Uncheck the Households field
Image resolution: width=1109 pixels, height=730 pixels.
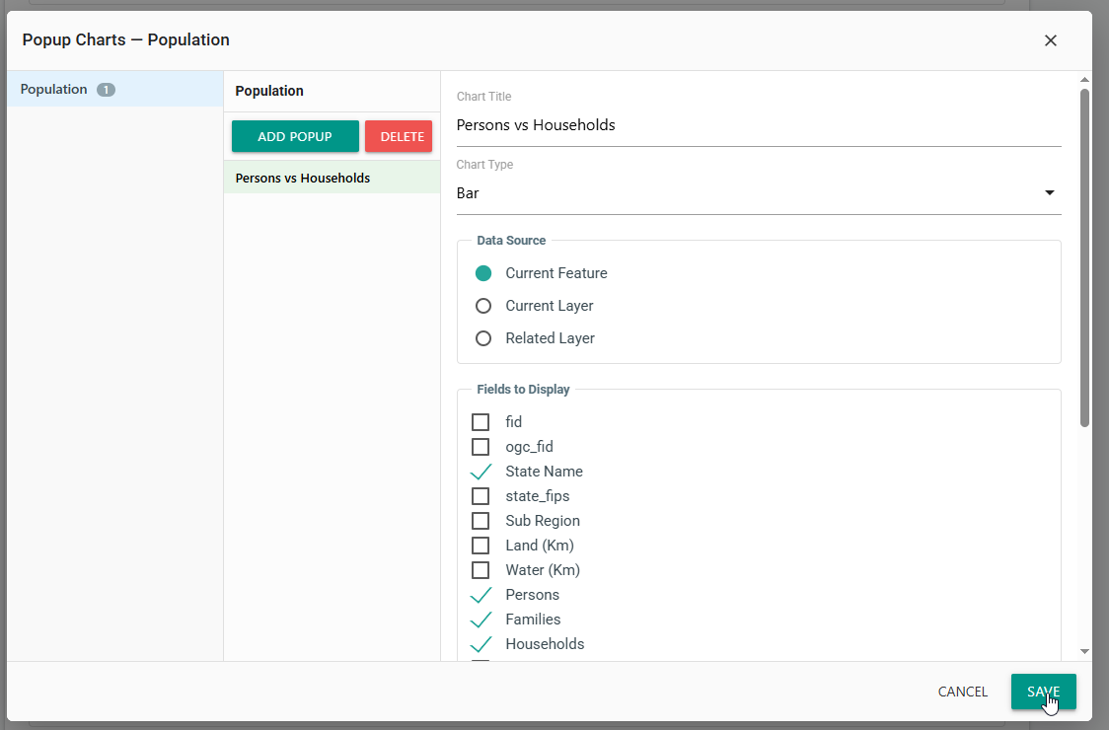click(x=481, y=644)
